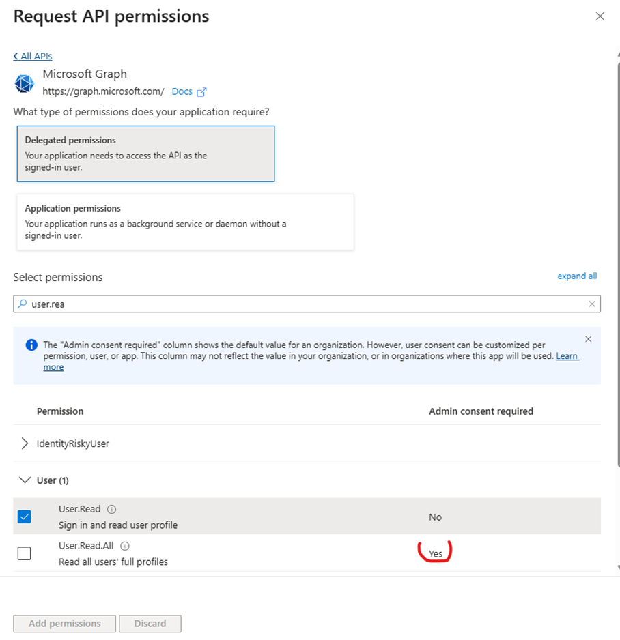Click the info icon next to User.Read.All
The height and width of the screenshot is (640, 620).
[125, 546]
